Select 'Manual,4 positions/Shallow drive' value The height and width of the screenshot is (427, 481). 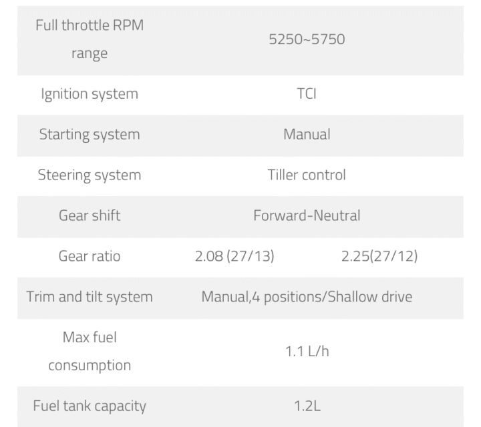click(x=307, y=297)
